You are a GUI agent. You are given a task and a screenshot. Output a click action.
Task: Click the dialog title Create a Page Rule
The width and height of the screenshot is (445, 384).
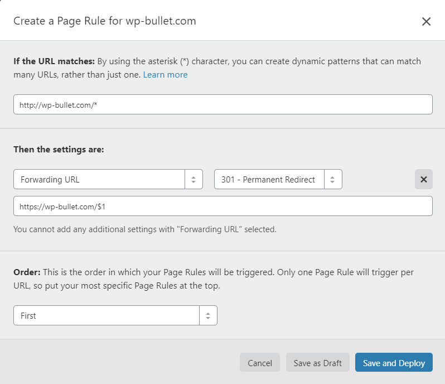105,21
